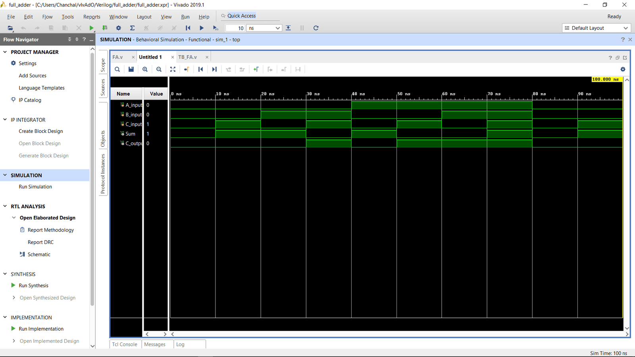Image resolution: width=635 pixels, height=357 pixels.
Task: Select the Zoom Fit icon in waveform toolbar
Action: click(x=173, y=69)
